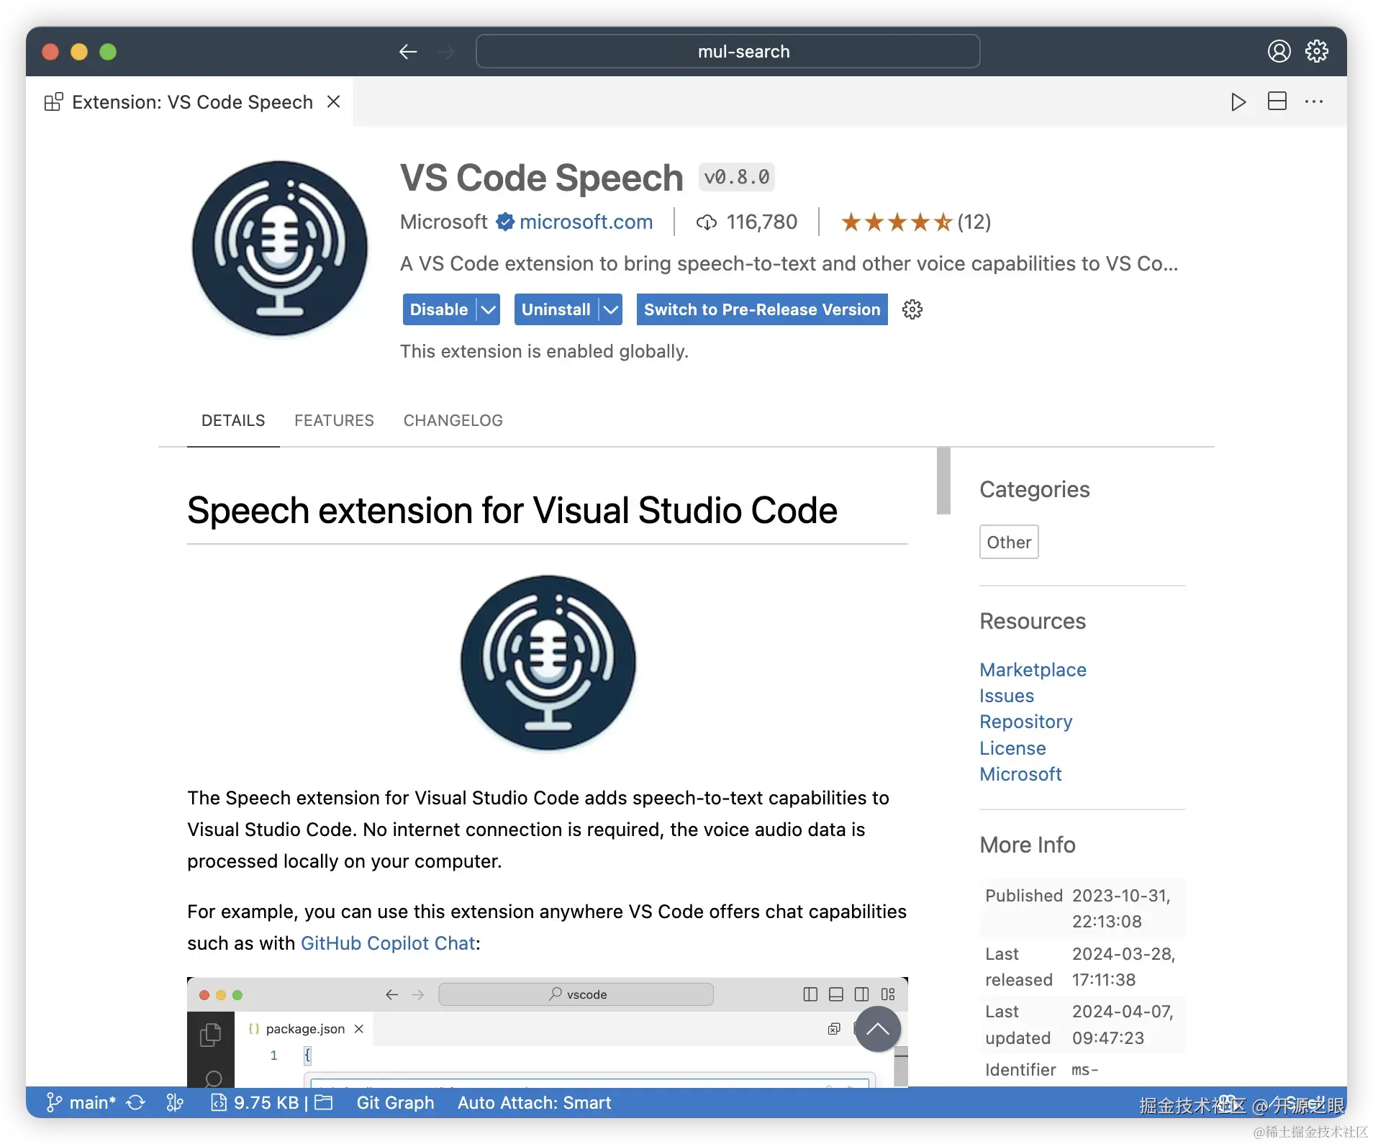The width and height of the screenshot is (1373, 1144).
Task: Open the License resource link
Action: click(x=1012, y=748)
